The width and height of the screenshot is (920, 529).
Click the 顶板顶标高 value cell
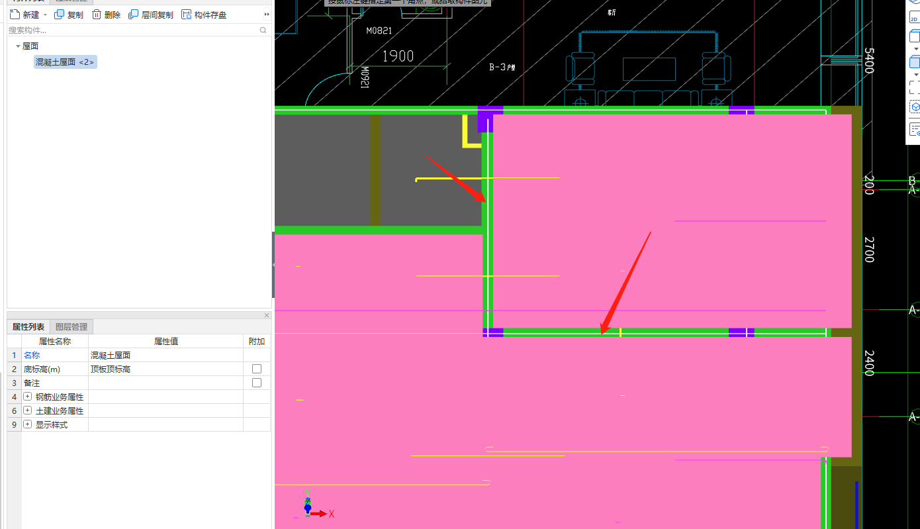(x=165, y=369)
